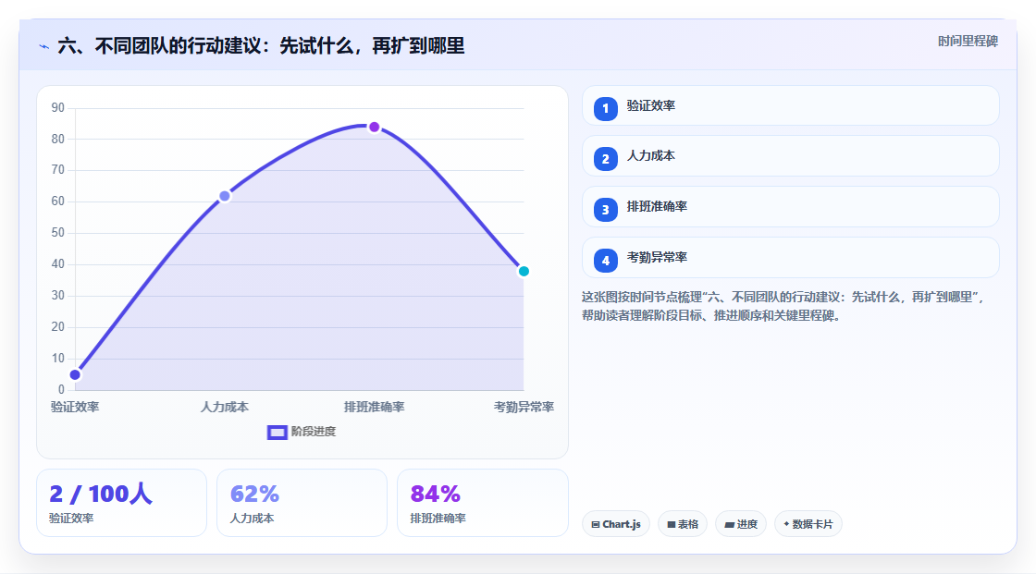Viewport: 1036px width, 574px height.
Task: Click the section title 六、不同团队的行动建议
Action: 261,45
